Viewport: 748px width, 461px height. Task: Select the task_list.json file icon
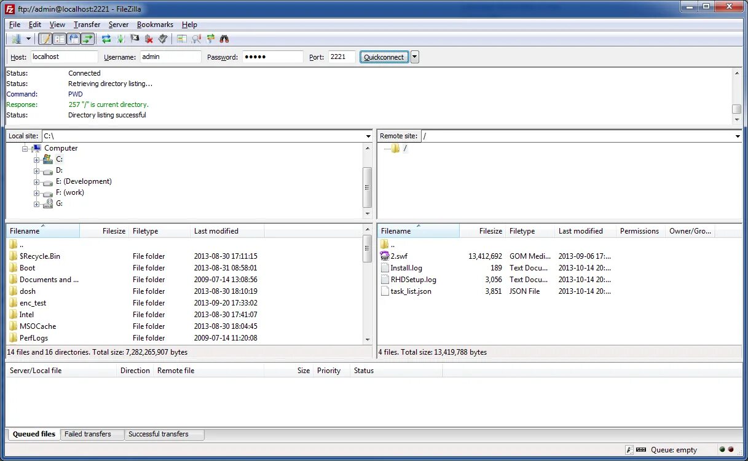(385, 291)
